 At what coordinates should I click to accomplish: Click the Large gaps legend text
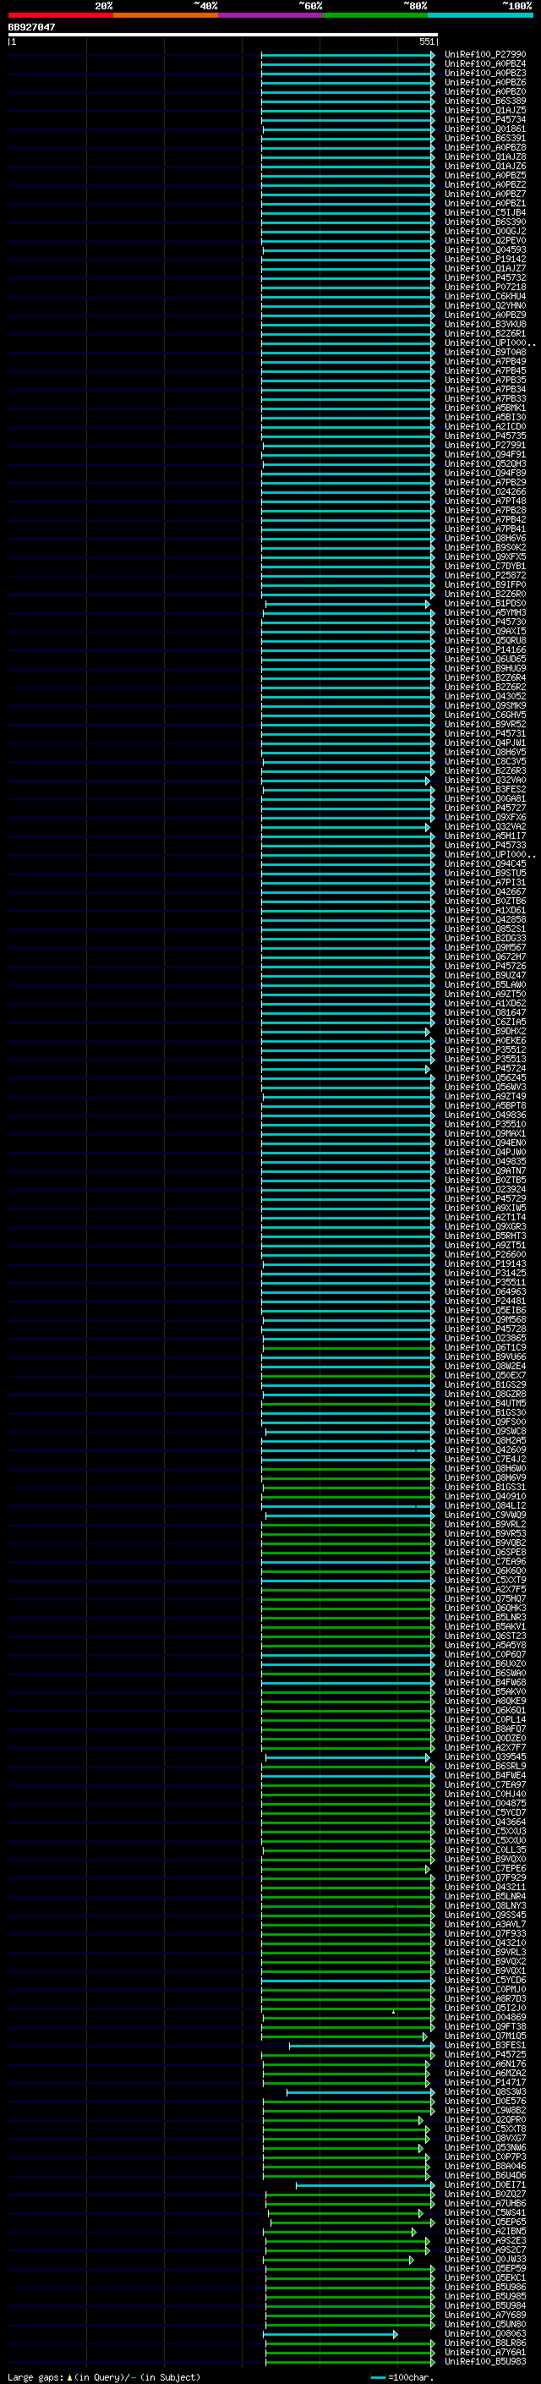[x=104, y=2376]
